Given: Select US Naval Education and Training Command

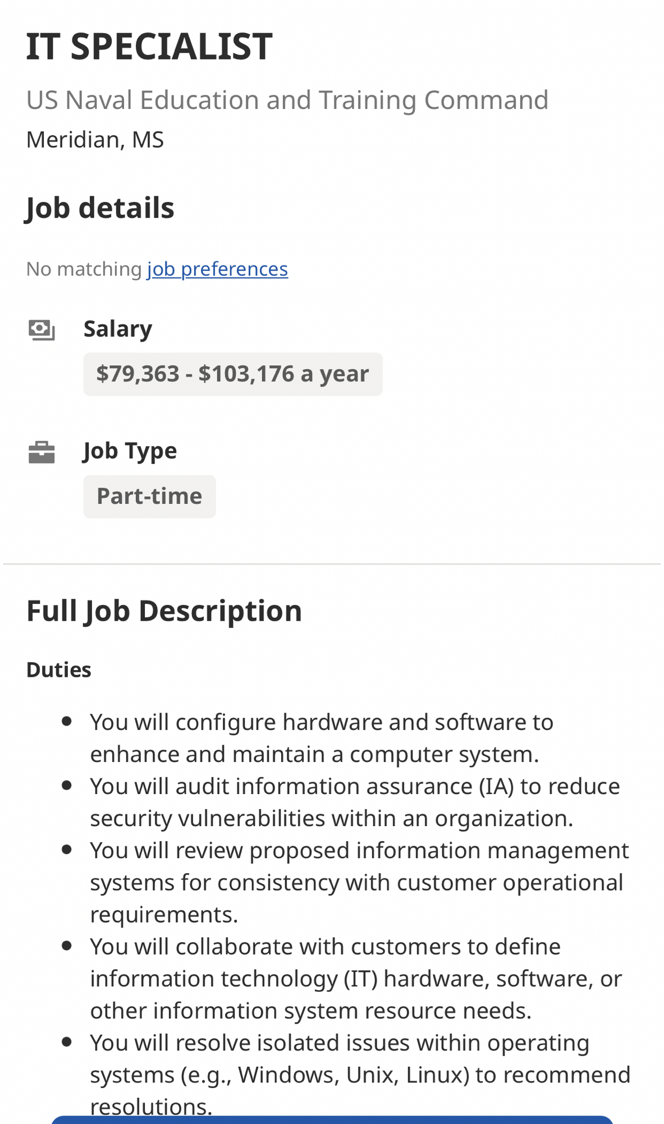Looking at the screenshot, I should [x=287, y=100].
